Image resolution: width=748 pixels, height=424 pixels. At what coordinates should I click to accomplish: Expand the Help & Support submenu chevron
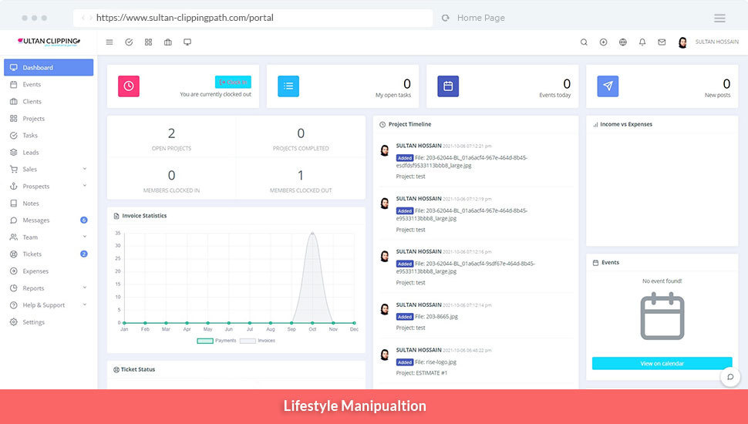click(84, 305)
